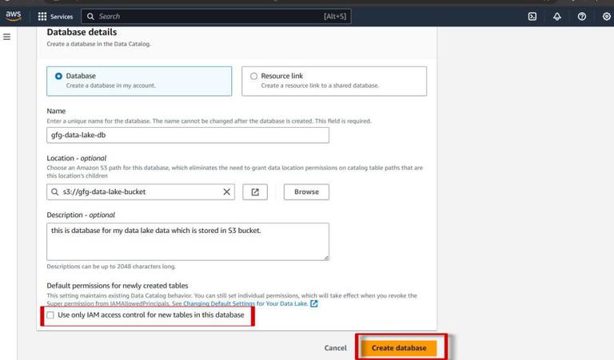Click the Cancel button
The height and width of the screenshot is (360, 614).
point(335,348)
